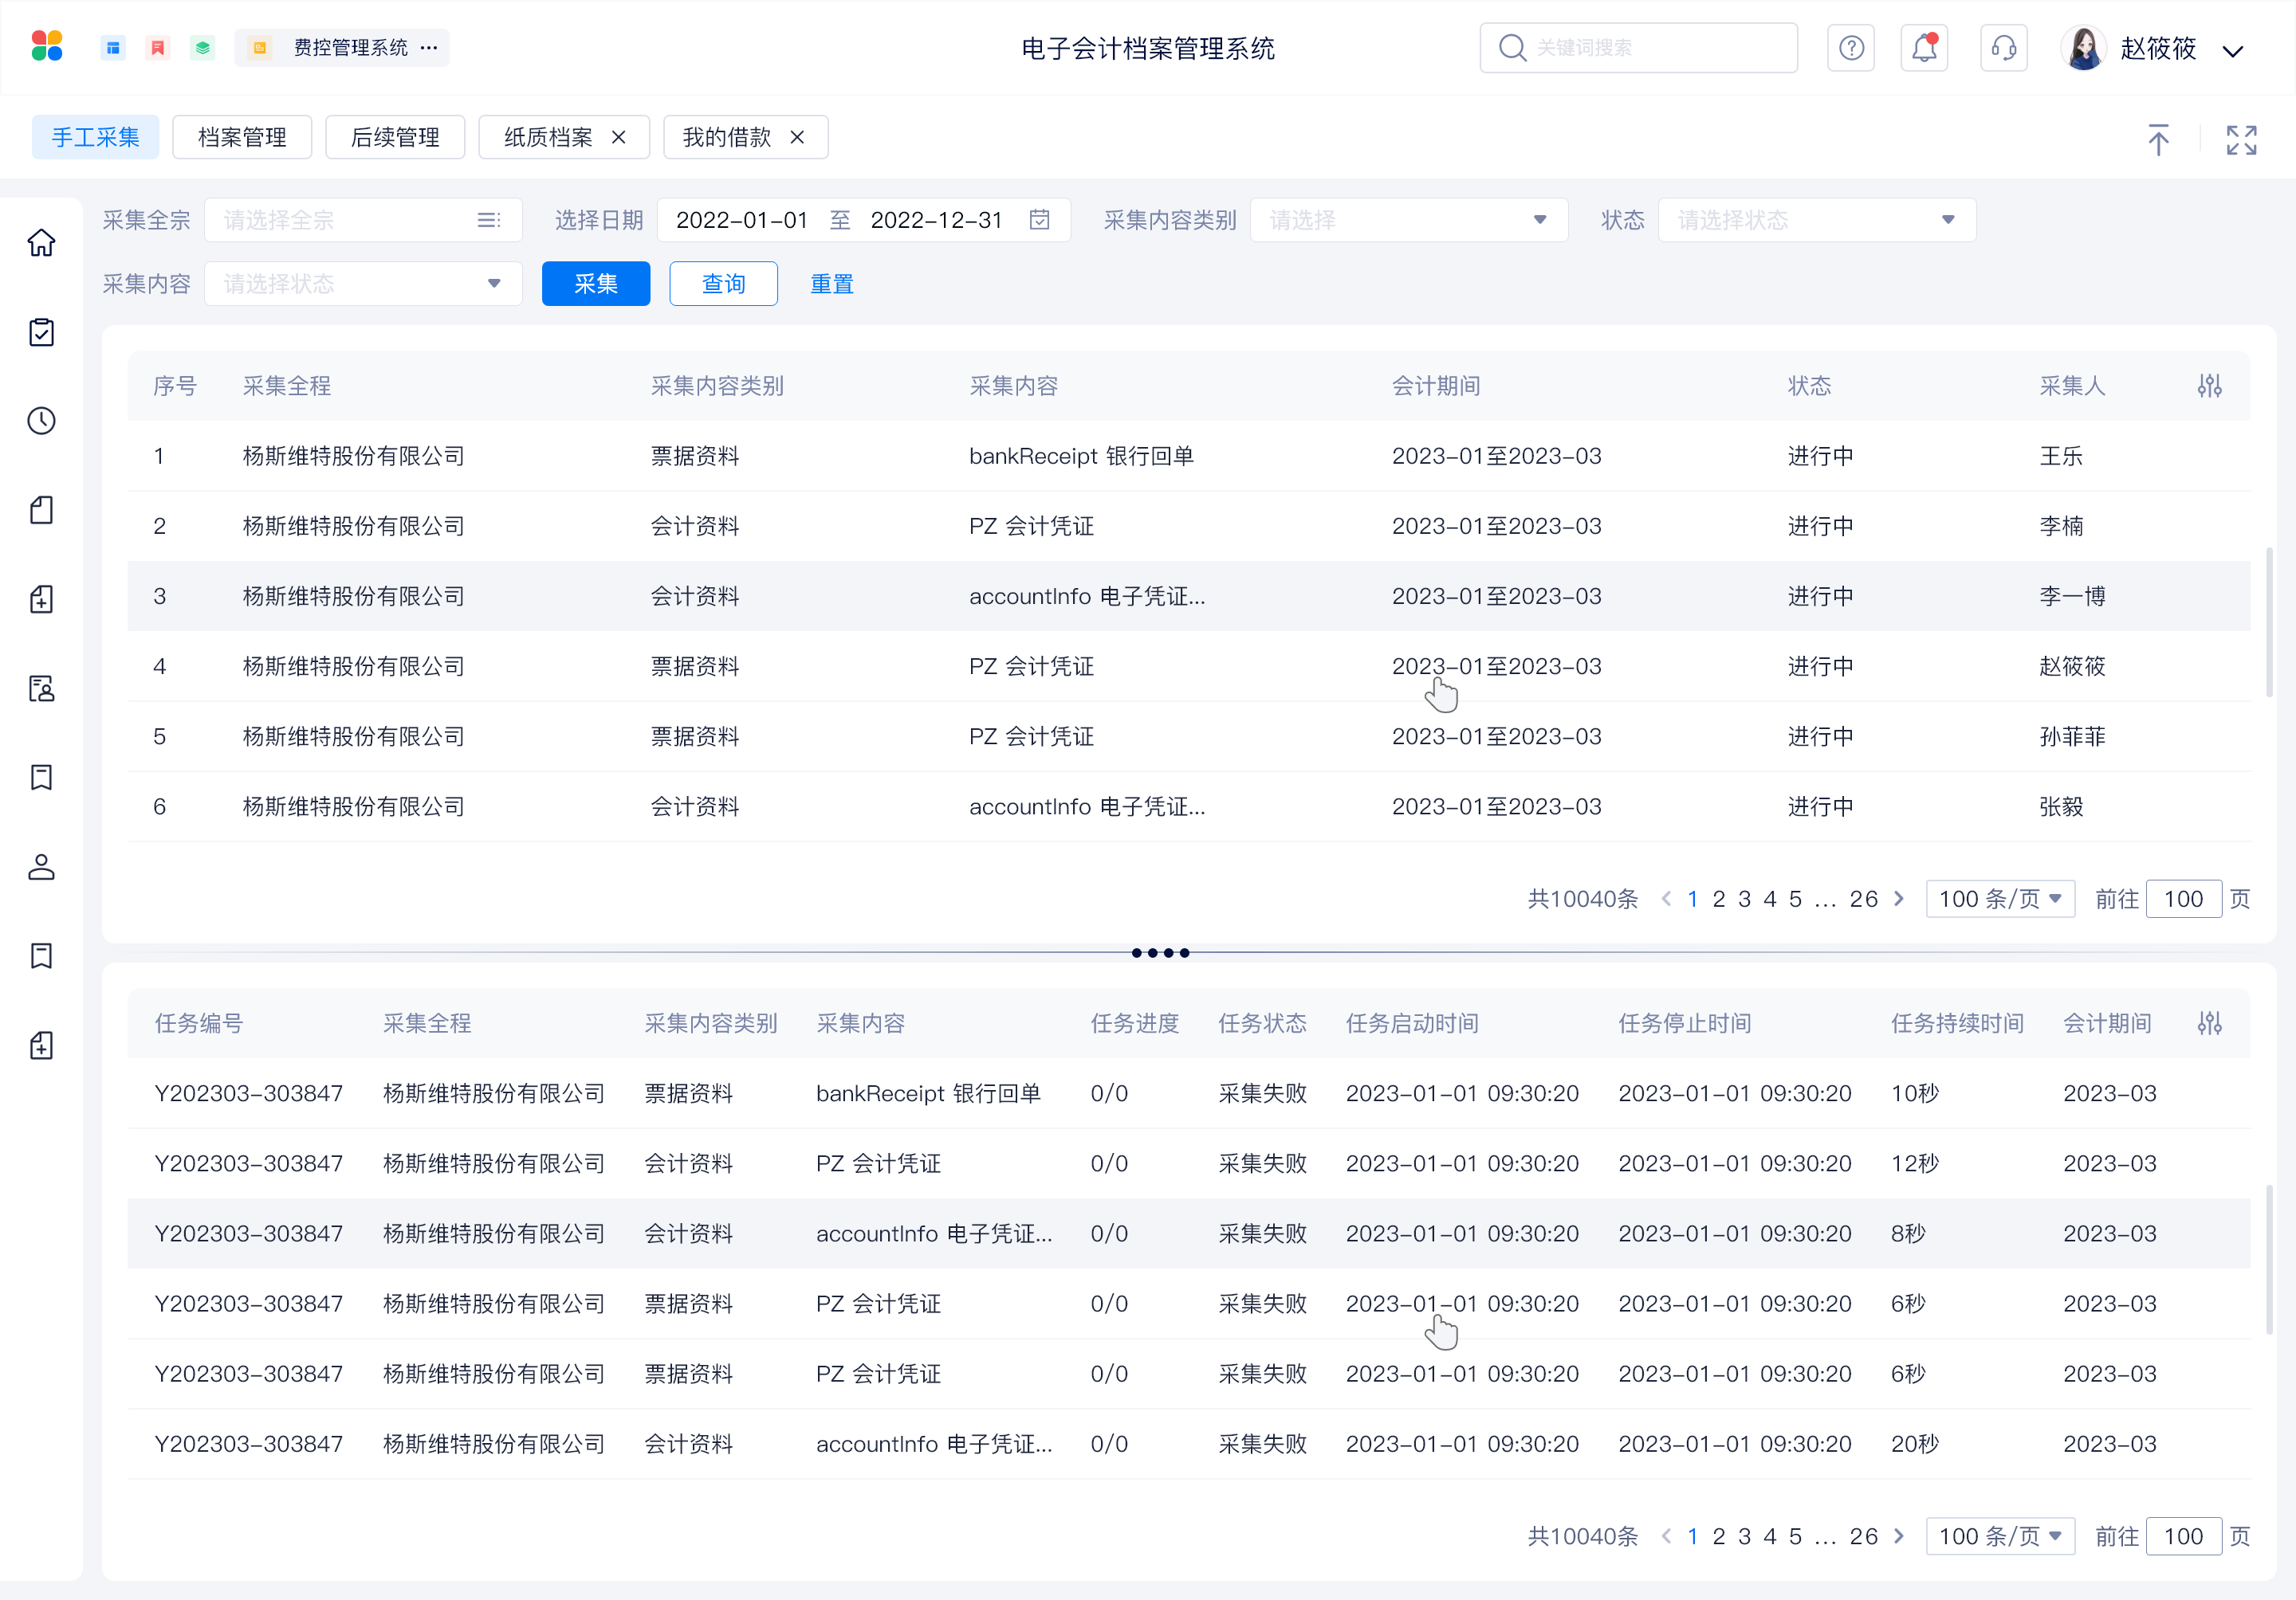Click the 重置 link
The image size is (2296, 1600).
(831, 284)
